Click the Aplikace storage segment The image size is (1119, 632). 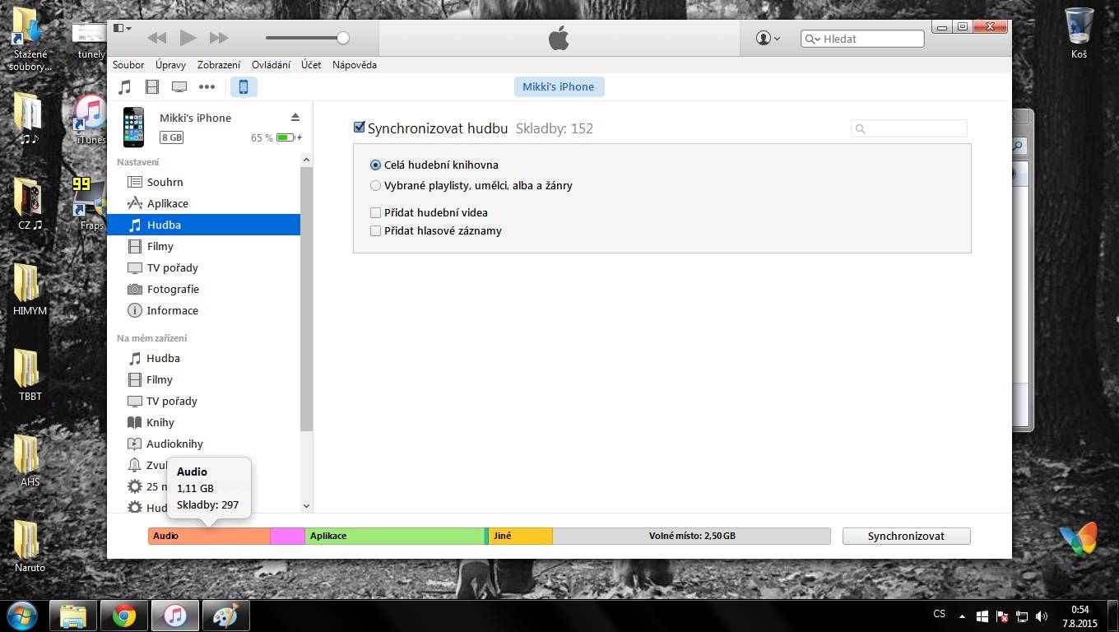pos(394,536)
